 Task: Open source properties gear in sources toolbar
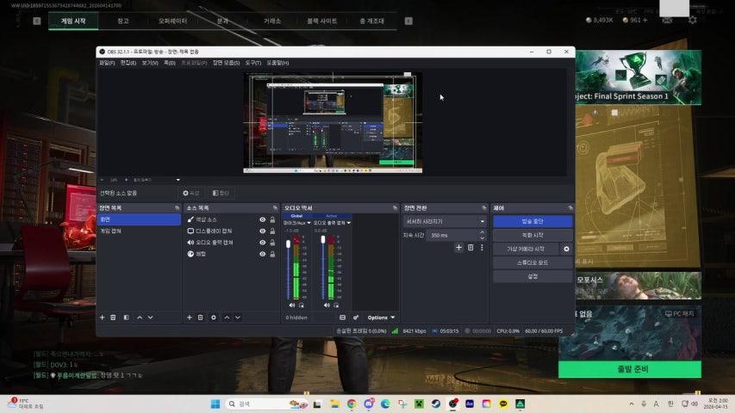coord(214,317)
